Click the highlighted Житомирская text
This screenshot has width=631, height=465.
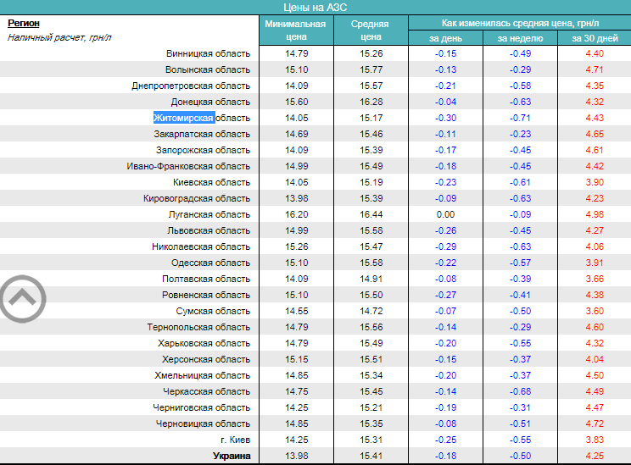coord(183,118)
